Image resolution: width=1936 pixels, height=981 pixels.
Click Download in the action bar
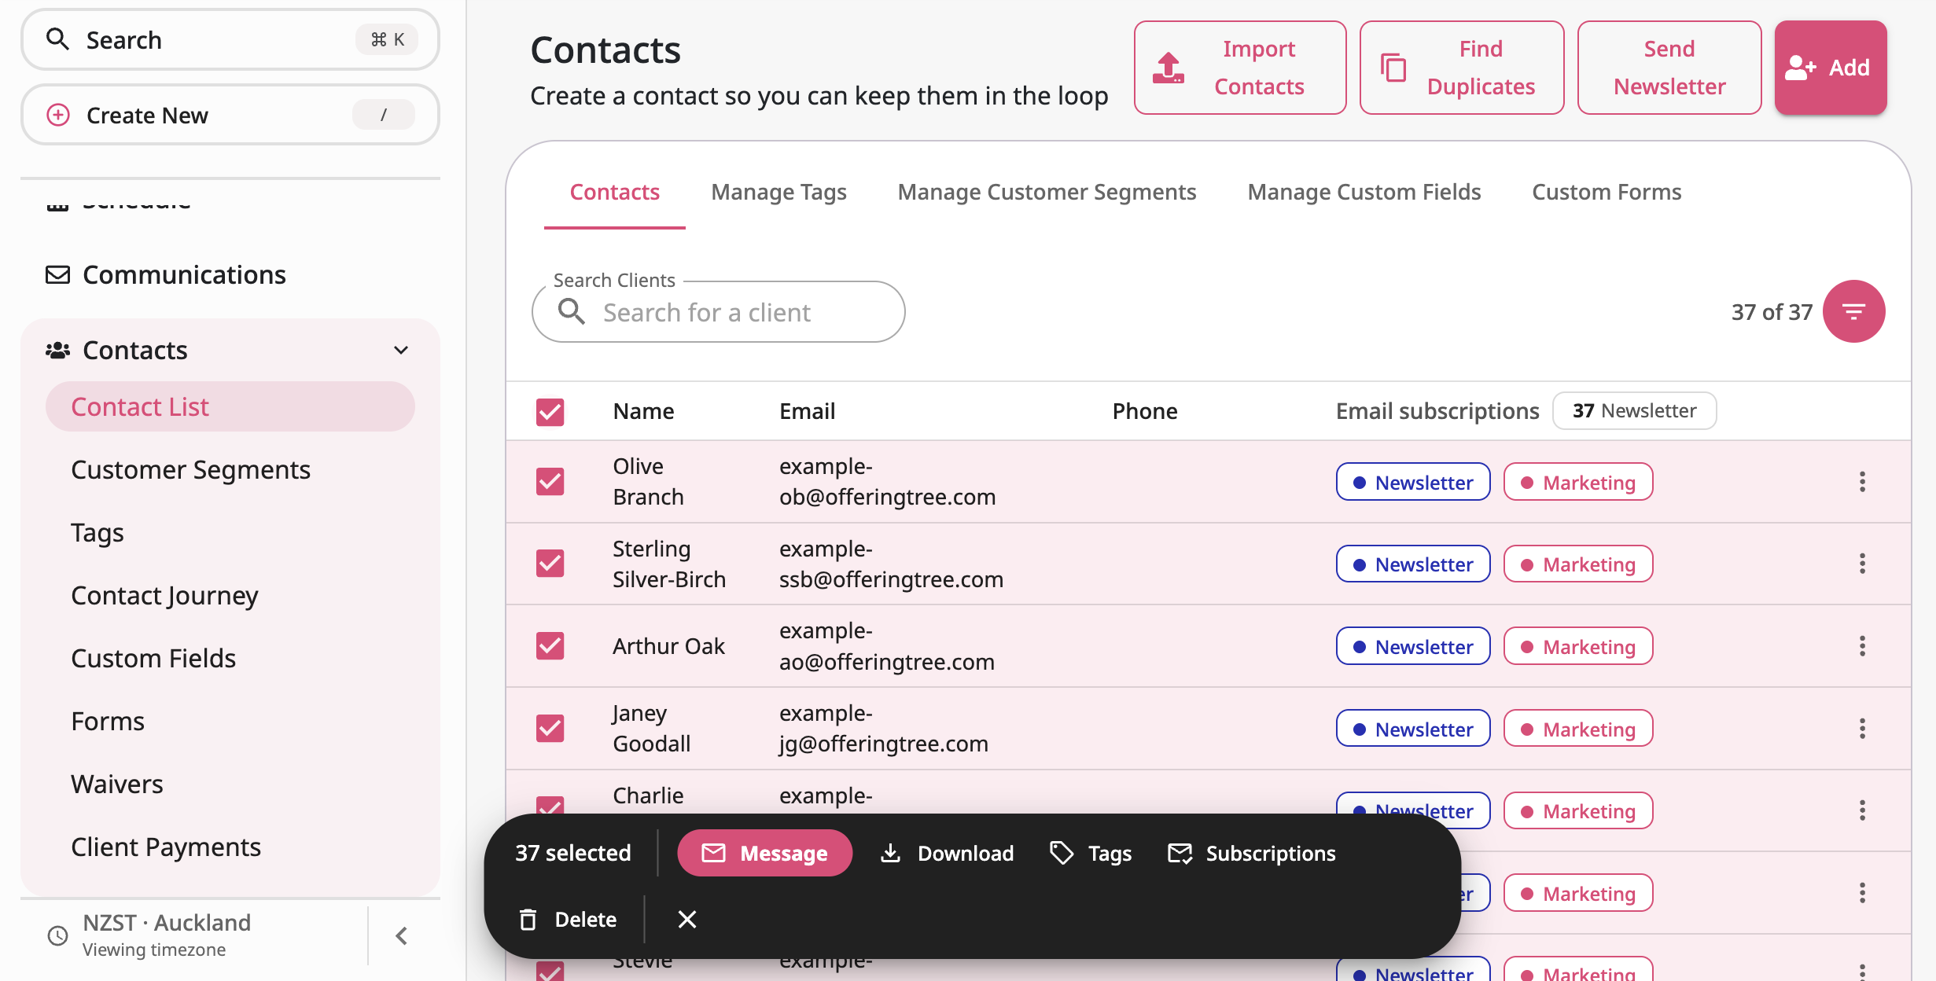(947, 853)
